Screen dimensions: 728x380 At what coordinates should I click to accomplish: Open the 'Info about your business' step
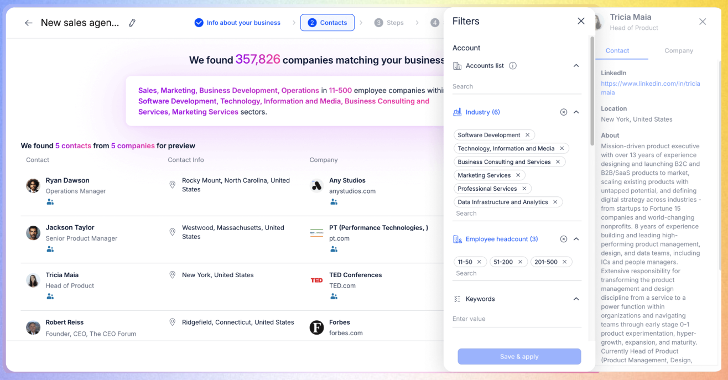(237, 23)
